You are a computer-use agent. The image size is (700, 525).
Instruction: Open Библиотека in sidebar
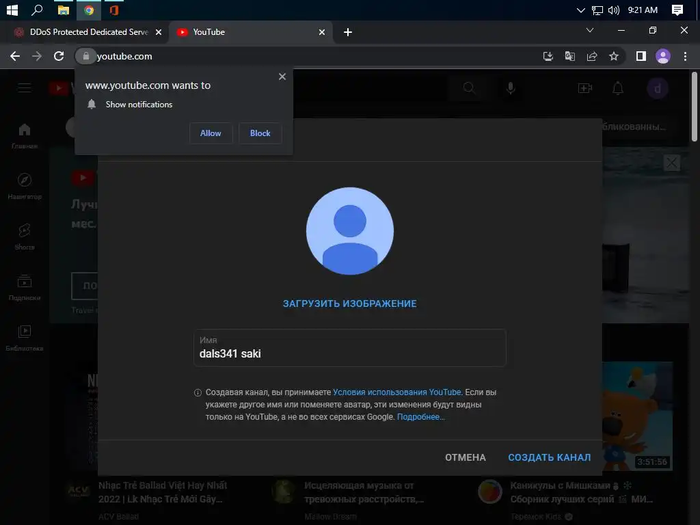pyautogui.click(x=25, y=338)
